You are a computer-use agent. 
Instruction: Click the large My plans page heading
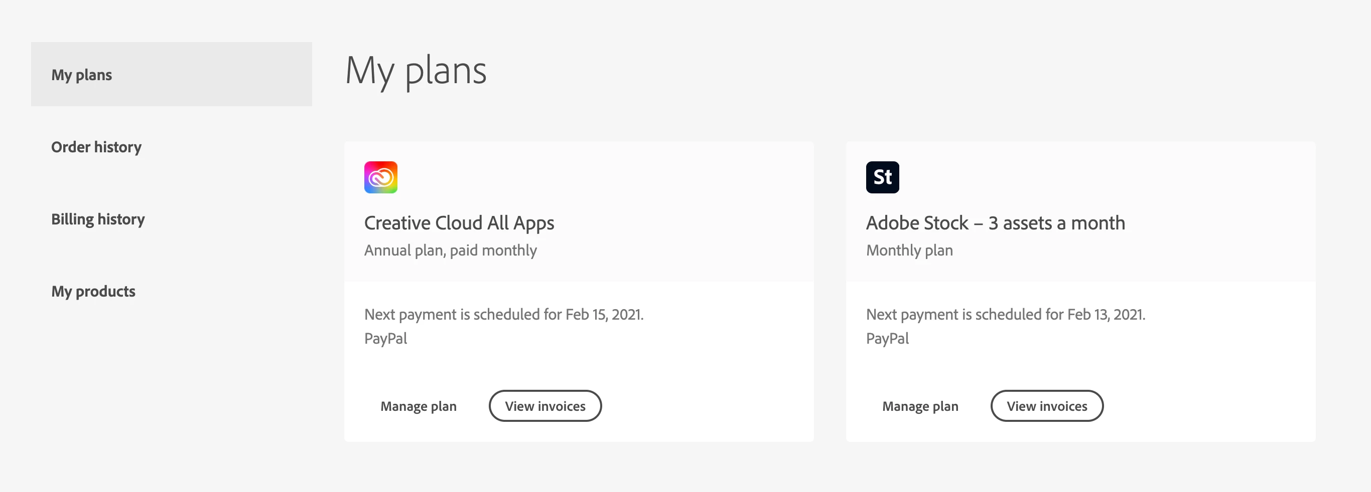pos(416,71)
